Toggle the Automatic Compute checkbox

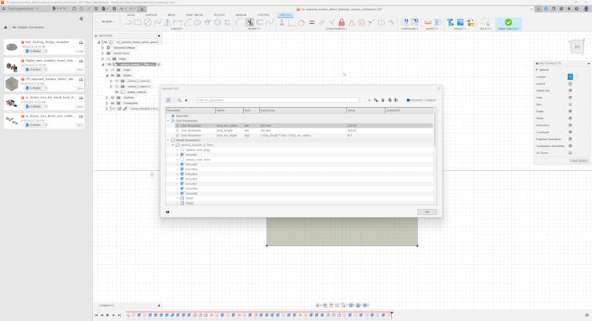408,101
